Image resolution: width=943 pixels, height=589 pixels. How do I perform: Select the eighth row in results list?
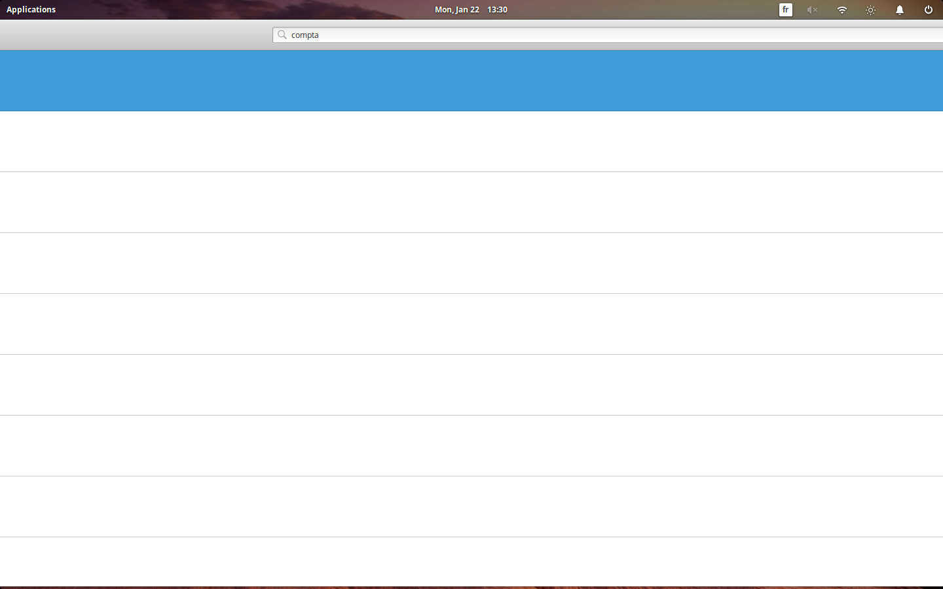[471, 507]
